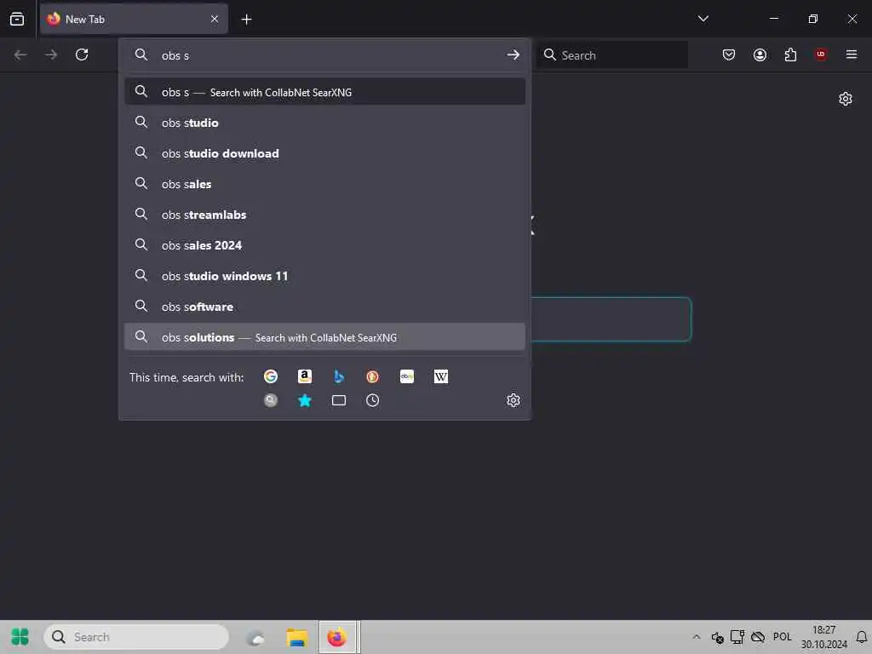This screenshot has height=654, width=872.
Task: Expand the list all tabs chevron
Action: (703, 19)
